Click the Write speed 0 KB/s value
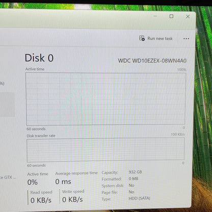This screenshot has height=212, width=212. tap(72, 200)
